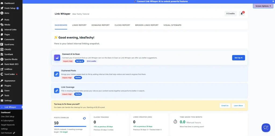Click the Finish Setup count badge
The height and width of the screenshot is (136, 275).
[17, 8]
